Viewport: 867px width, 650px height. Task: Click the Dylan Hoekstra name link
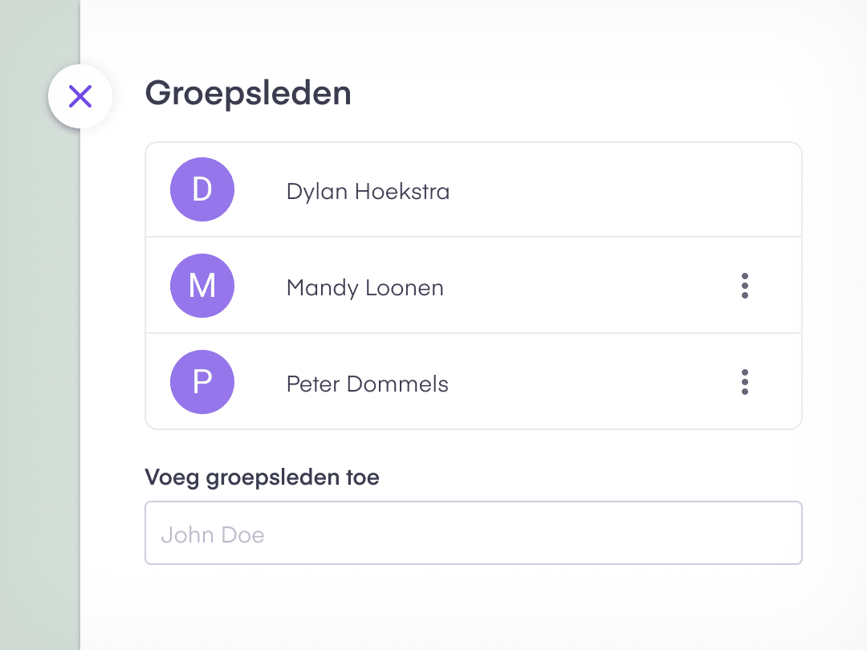click(x=368, y=191)
